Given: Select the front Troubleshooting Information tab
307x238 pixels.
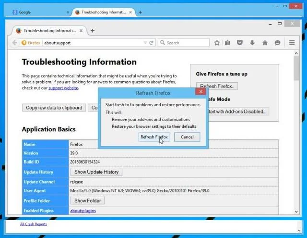Looking at the screenshot, I should (x=49, y=31).
